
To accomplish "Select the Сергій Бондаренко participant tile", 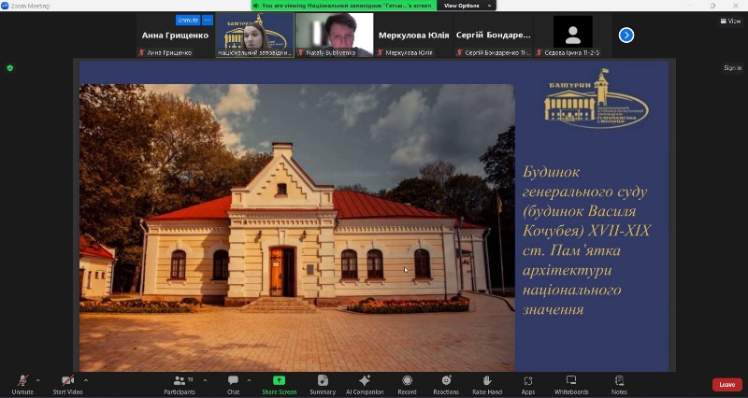I will pyautogui.click(x=494, y=36).
